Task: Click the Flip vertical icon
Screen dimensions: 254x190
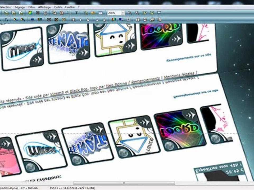Action: (x=145, y=20)
